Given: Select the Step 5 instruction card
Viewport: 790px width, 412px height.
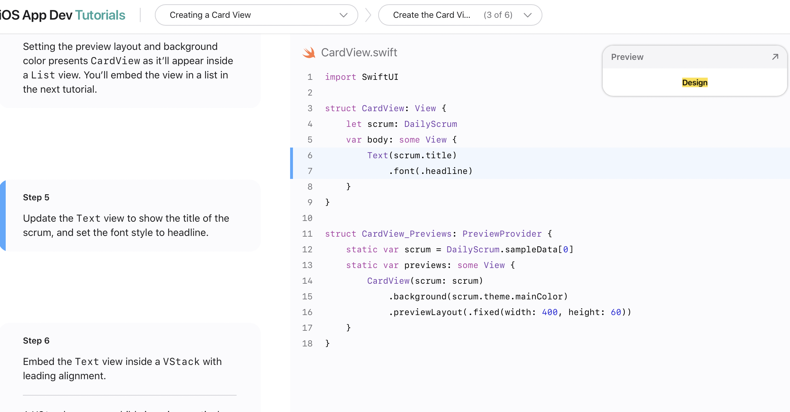Looking at the screenshot, I should pyautogui.click(x=131, y=216).
